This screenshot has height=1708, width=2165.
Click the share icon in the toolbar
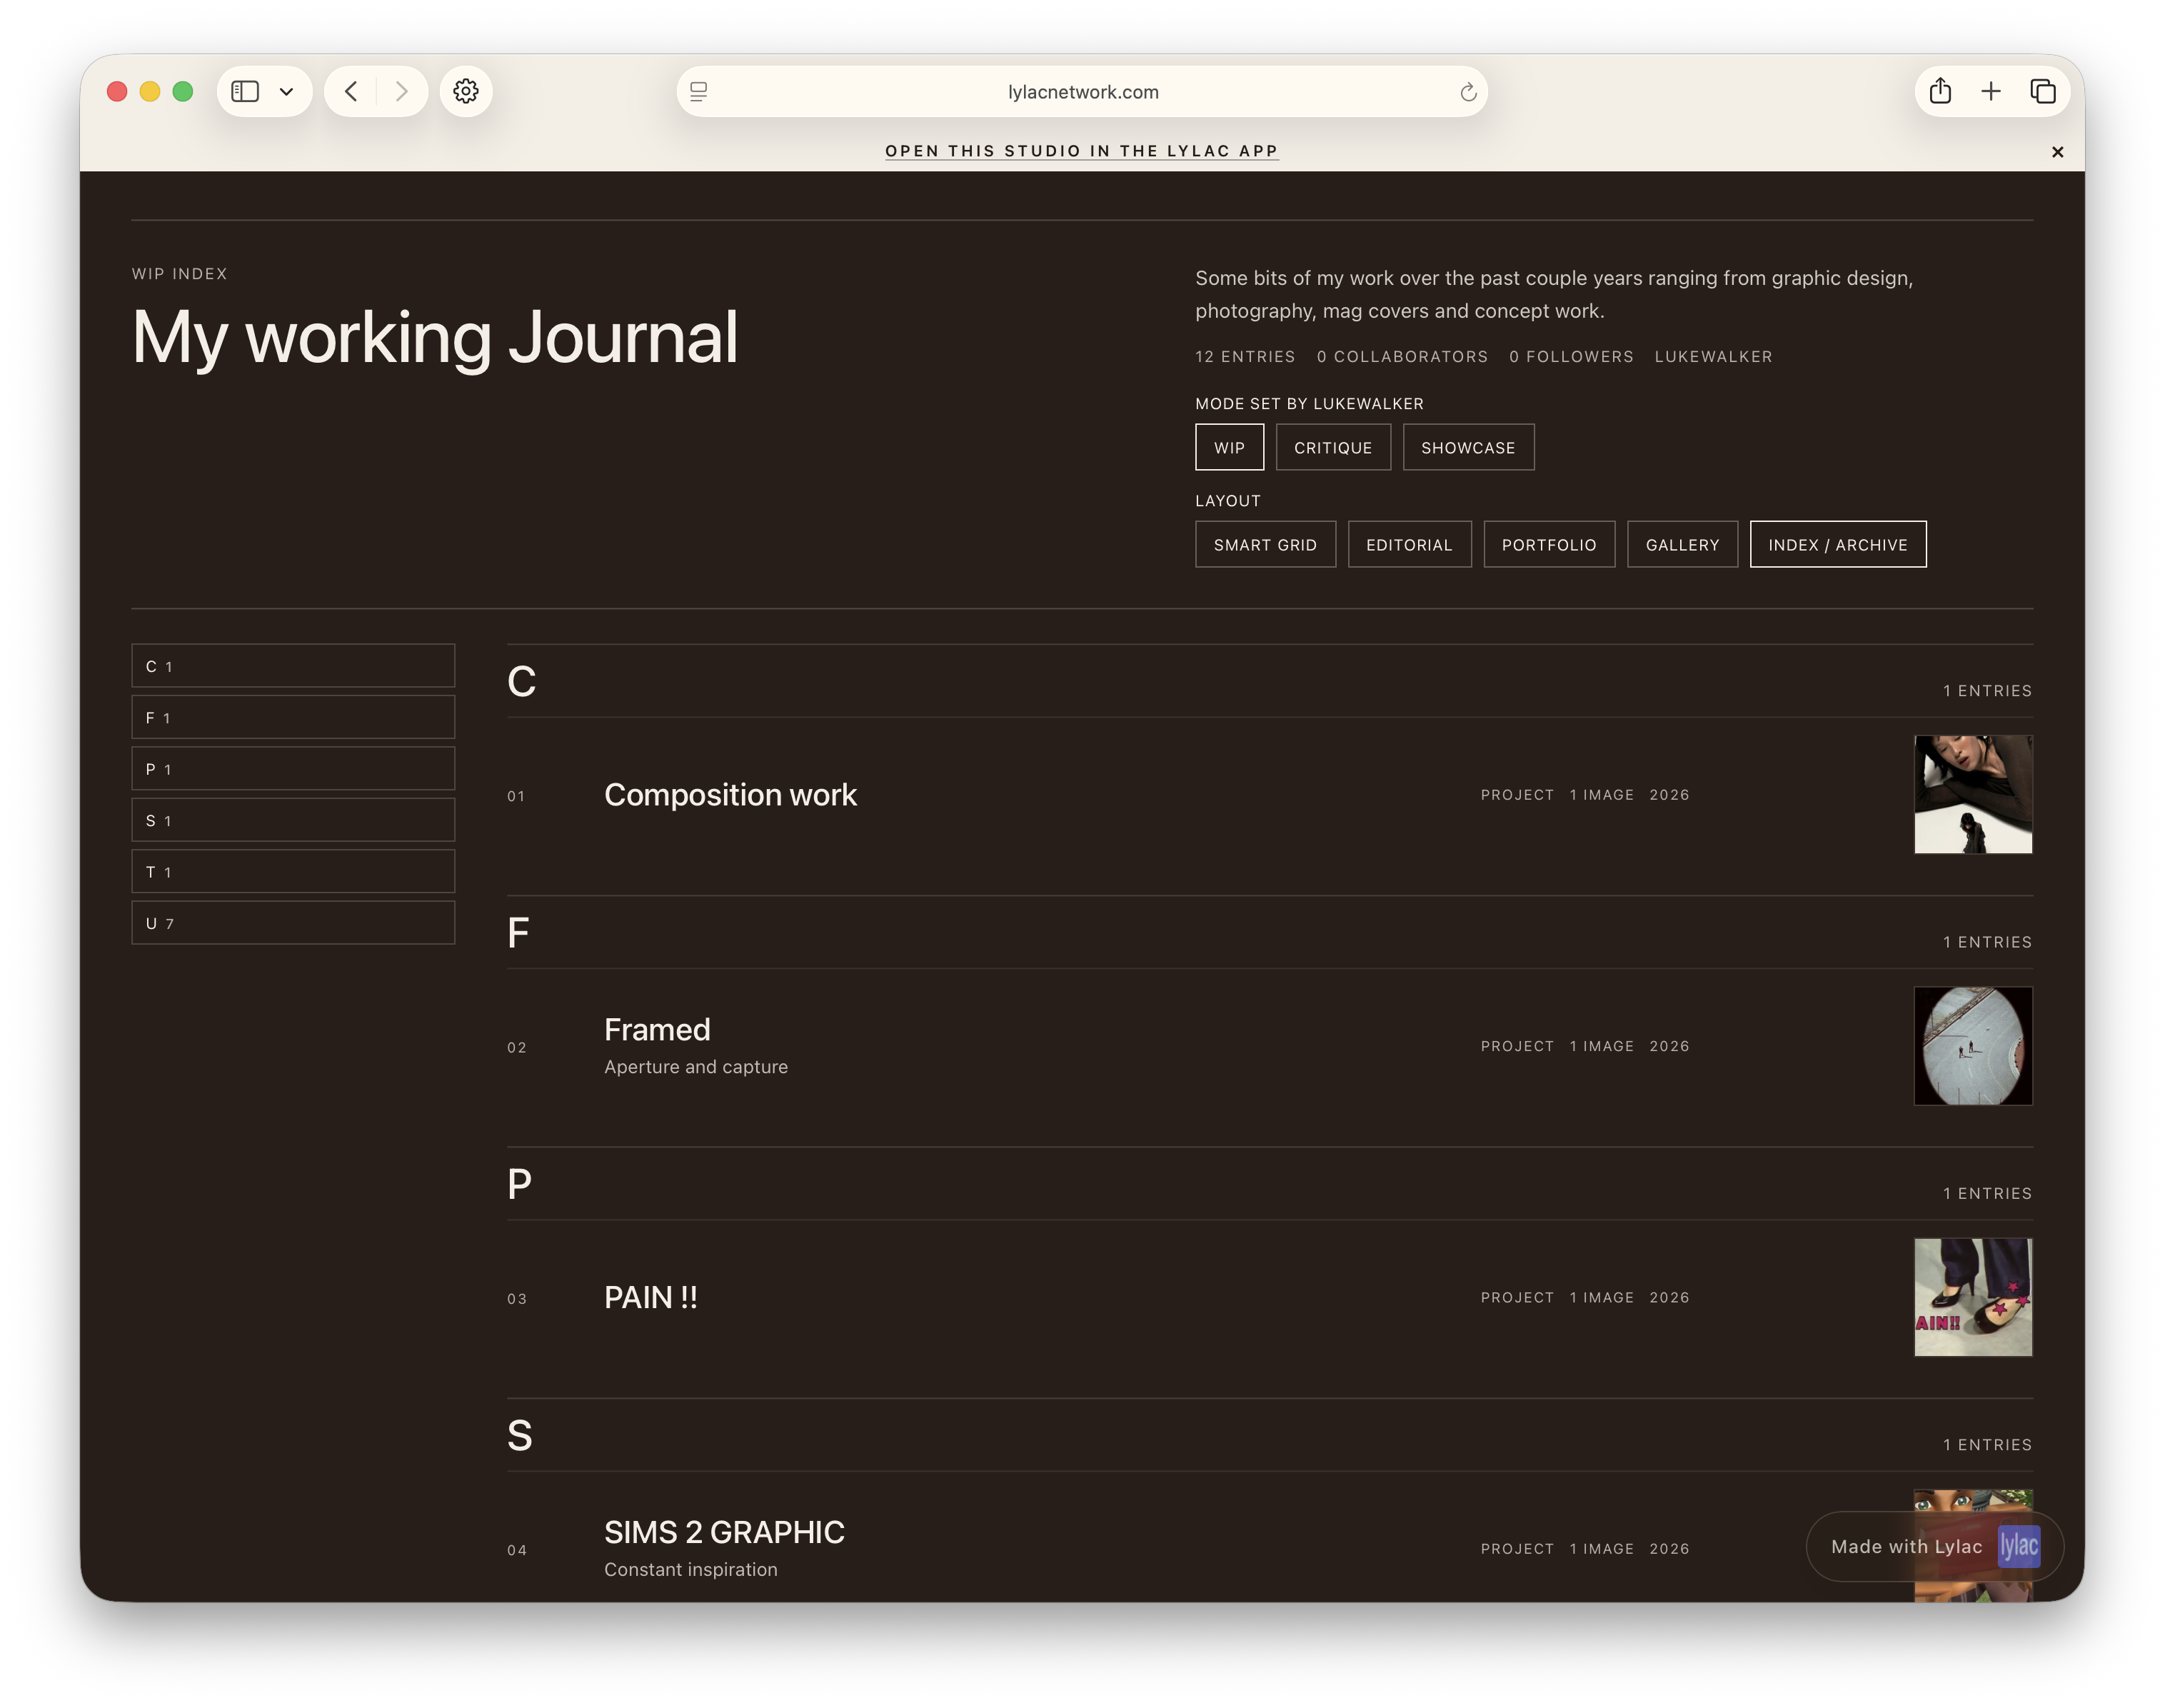pyautogui.click(x=1941, y=91)
